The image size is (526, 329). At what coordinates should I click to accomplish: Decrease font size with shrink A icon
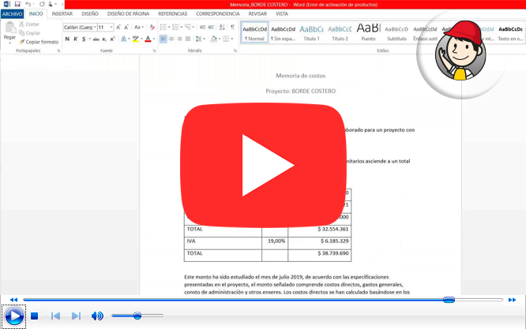[126, 27]
